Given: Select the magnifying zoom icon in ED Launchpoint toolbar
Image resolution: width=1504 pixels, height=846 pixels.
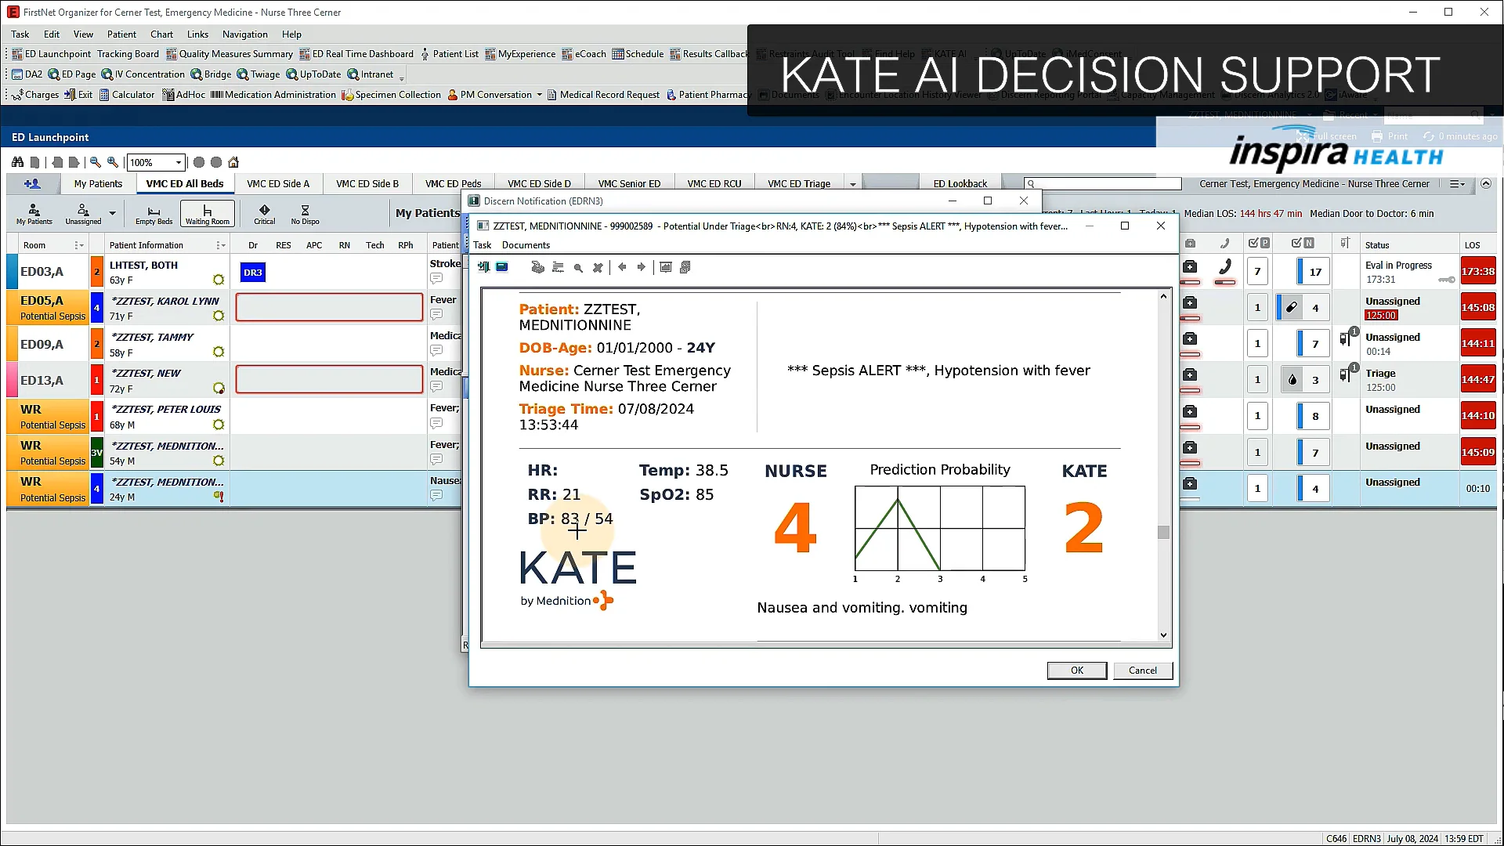Looking at the screenshot, I should click(112, 162).
